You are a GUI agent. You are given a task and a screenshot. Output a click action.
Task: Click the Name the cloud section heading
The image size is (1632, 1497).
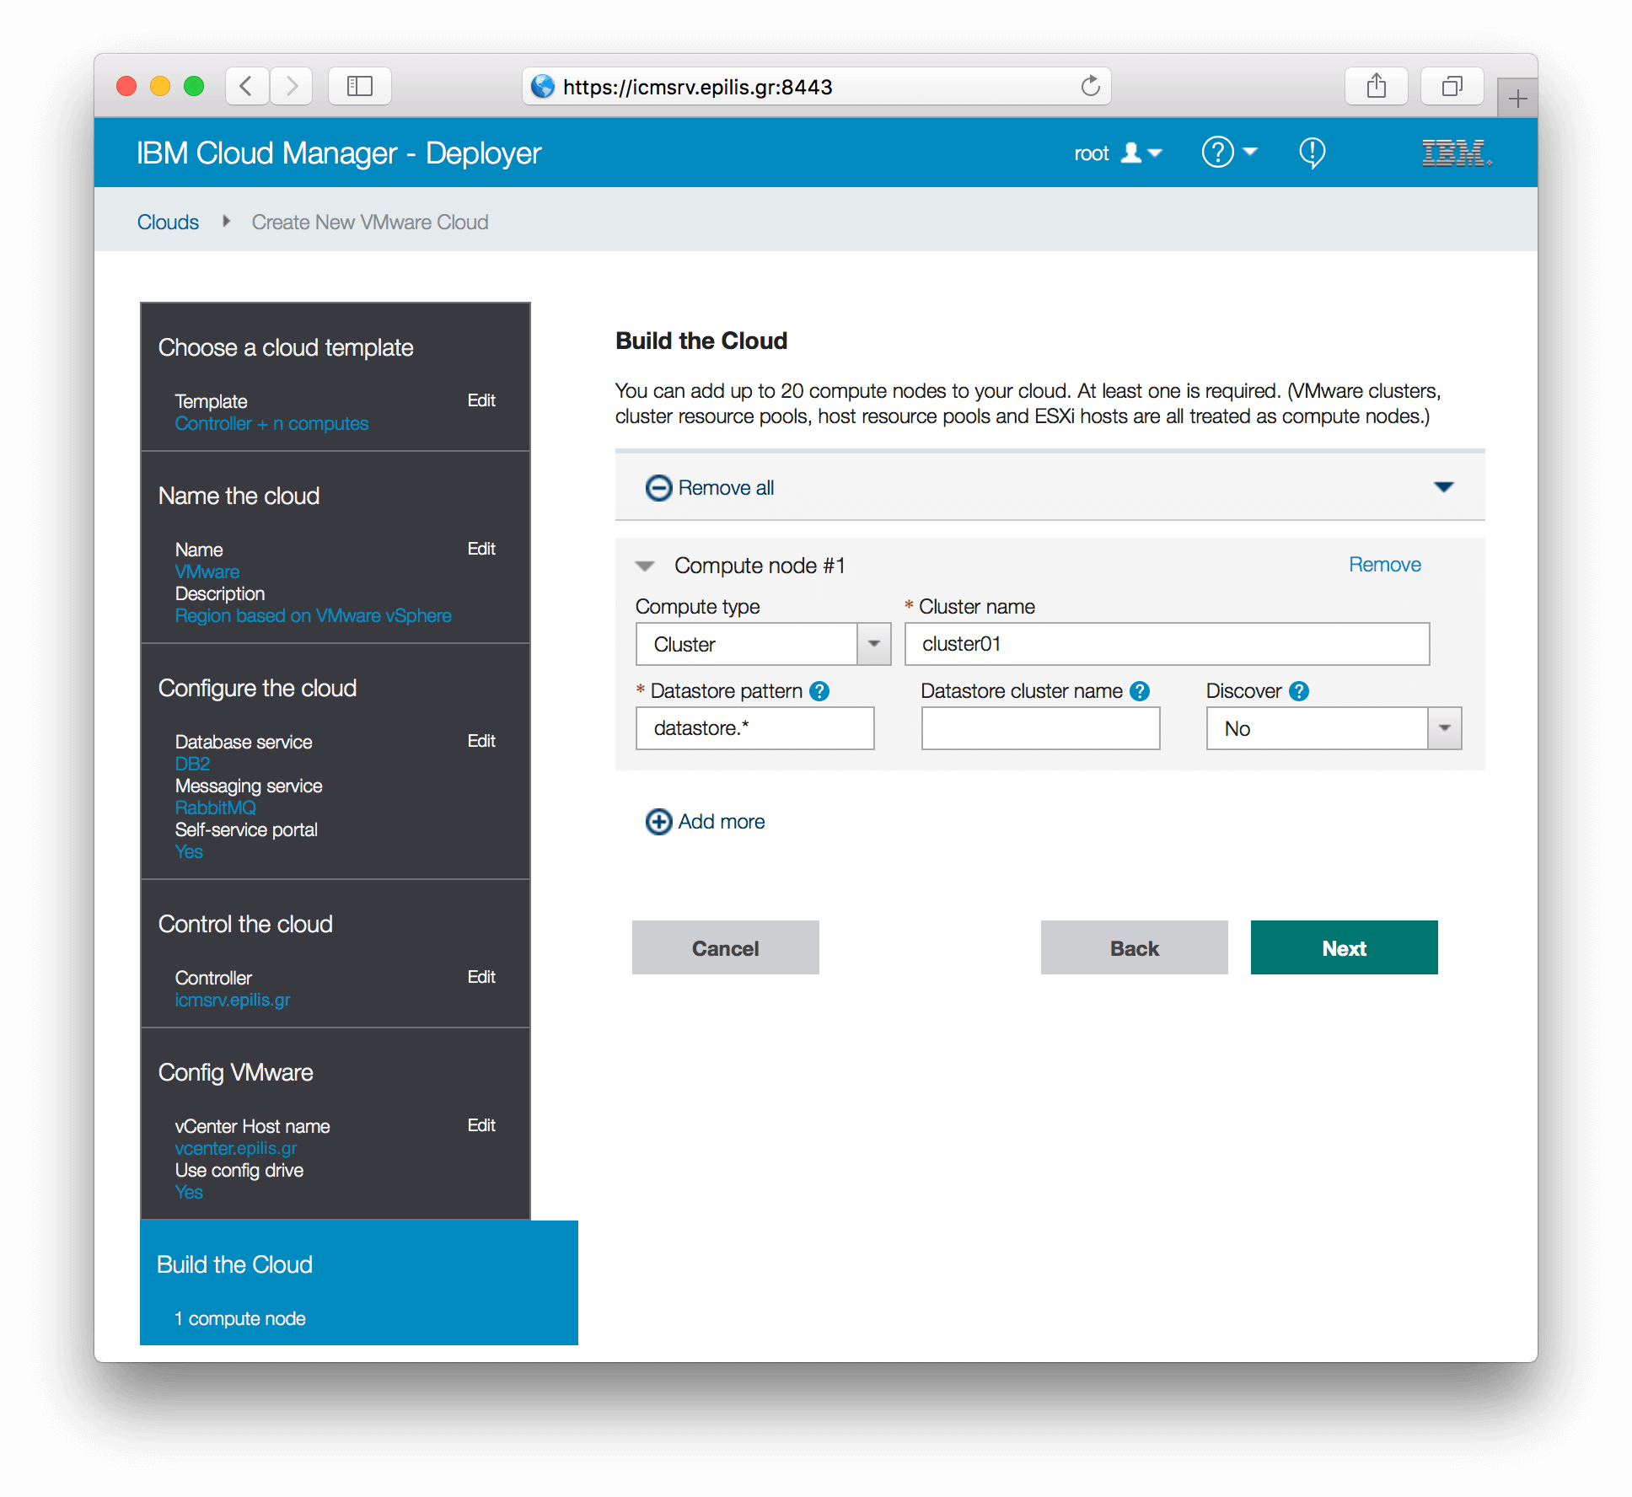(x=239, y=496)
